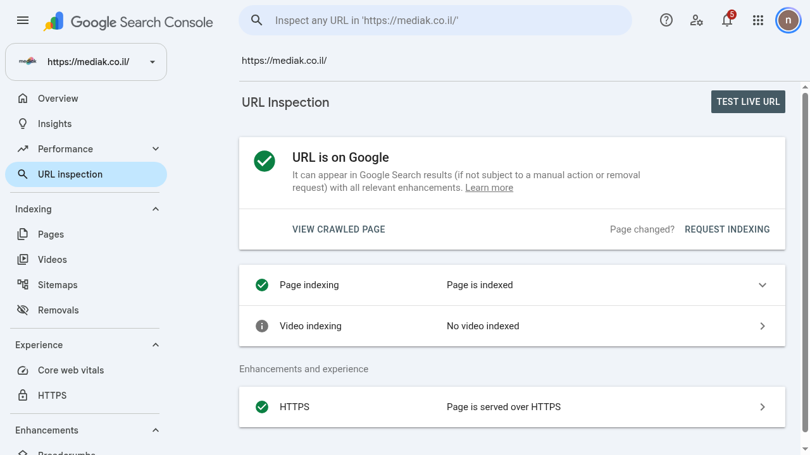Viewport: 810px width, 455px height.
Task: Click the Core web vitals gauge icon
Action: tap(23, 370)
